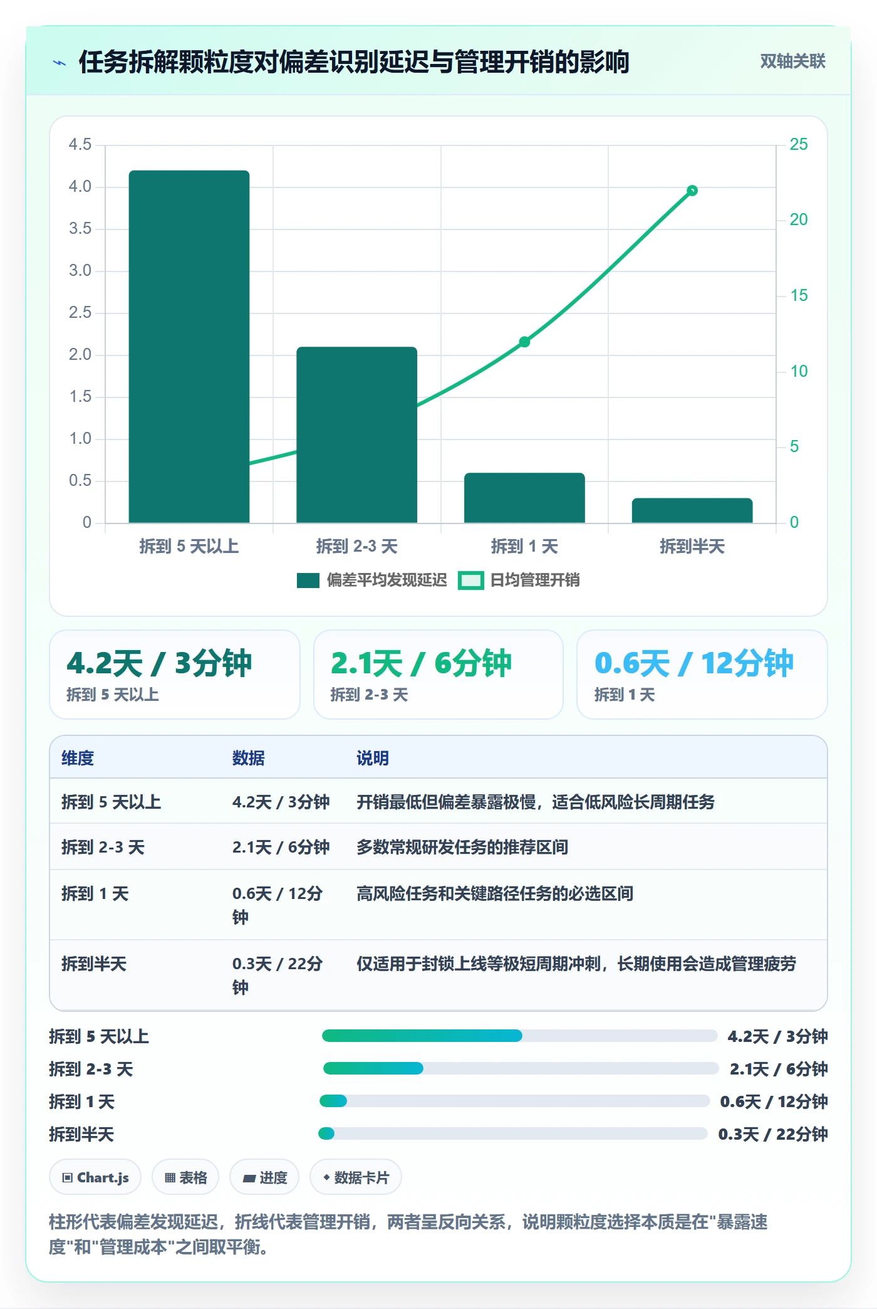Click the description 多数常规研发任务的推荐区间
The image size is (877, 1309).
point(462,847)
